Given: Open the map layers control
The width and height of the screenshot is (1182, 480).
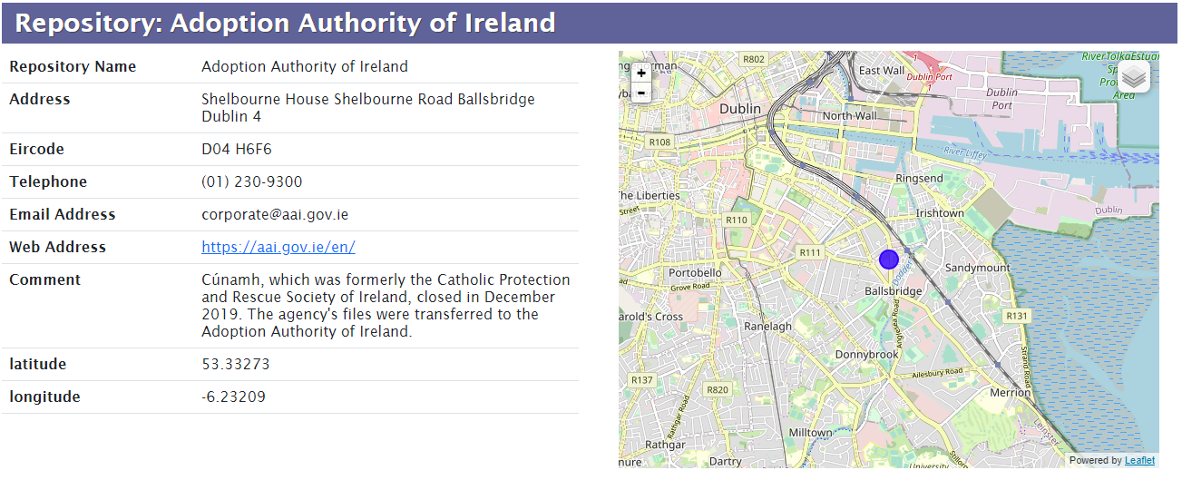Looking at the screenshot, I should [1134, 77].
